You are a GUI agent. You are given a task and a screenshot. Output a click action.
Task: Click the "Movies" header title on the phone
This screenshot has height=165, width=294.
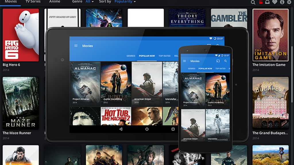[195, 61]
